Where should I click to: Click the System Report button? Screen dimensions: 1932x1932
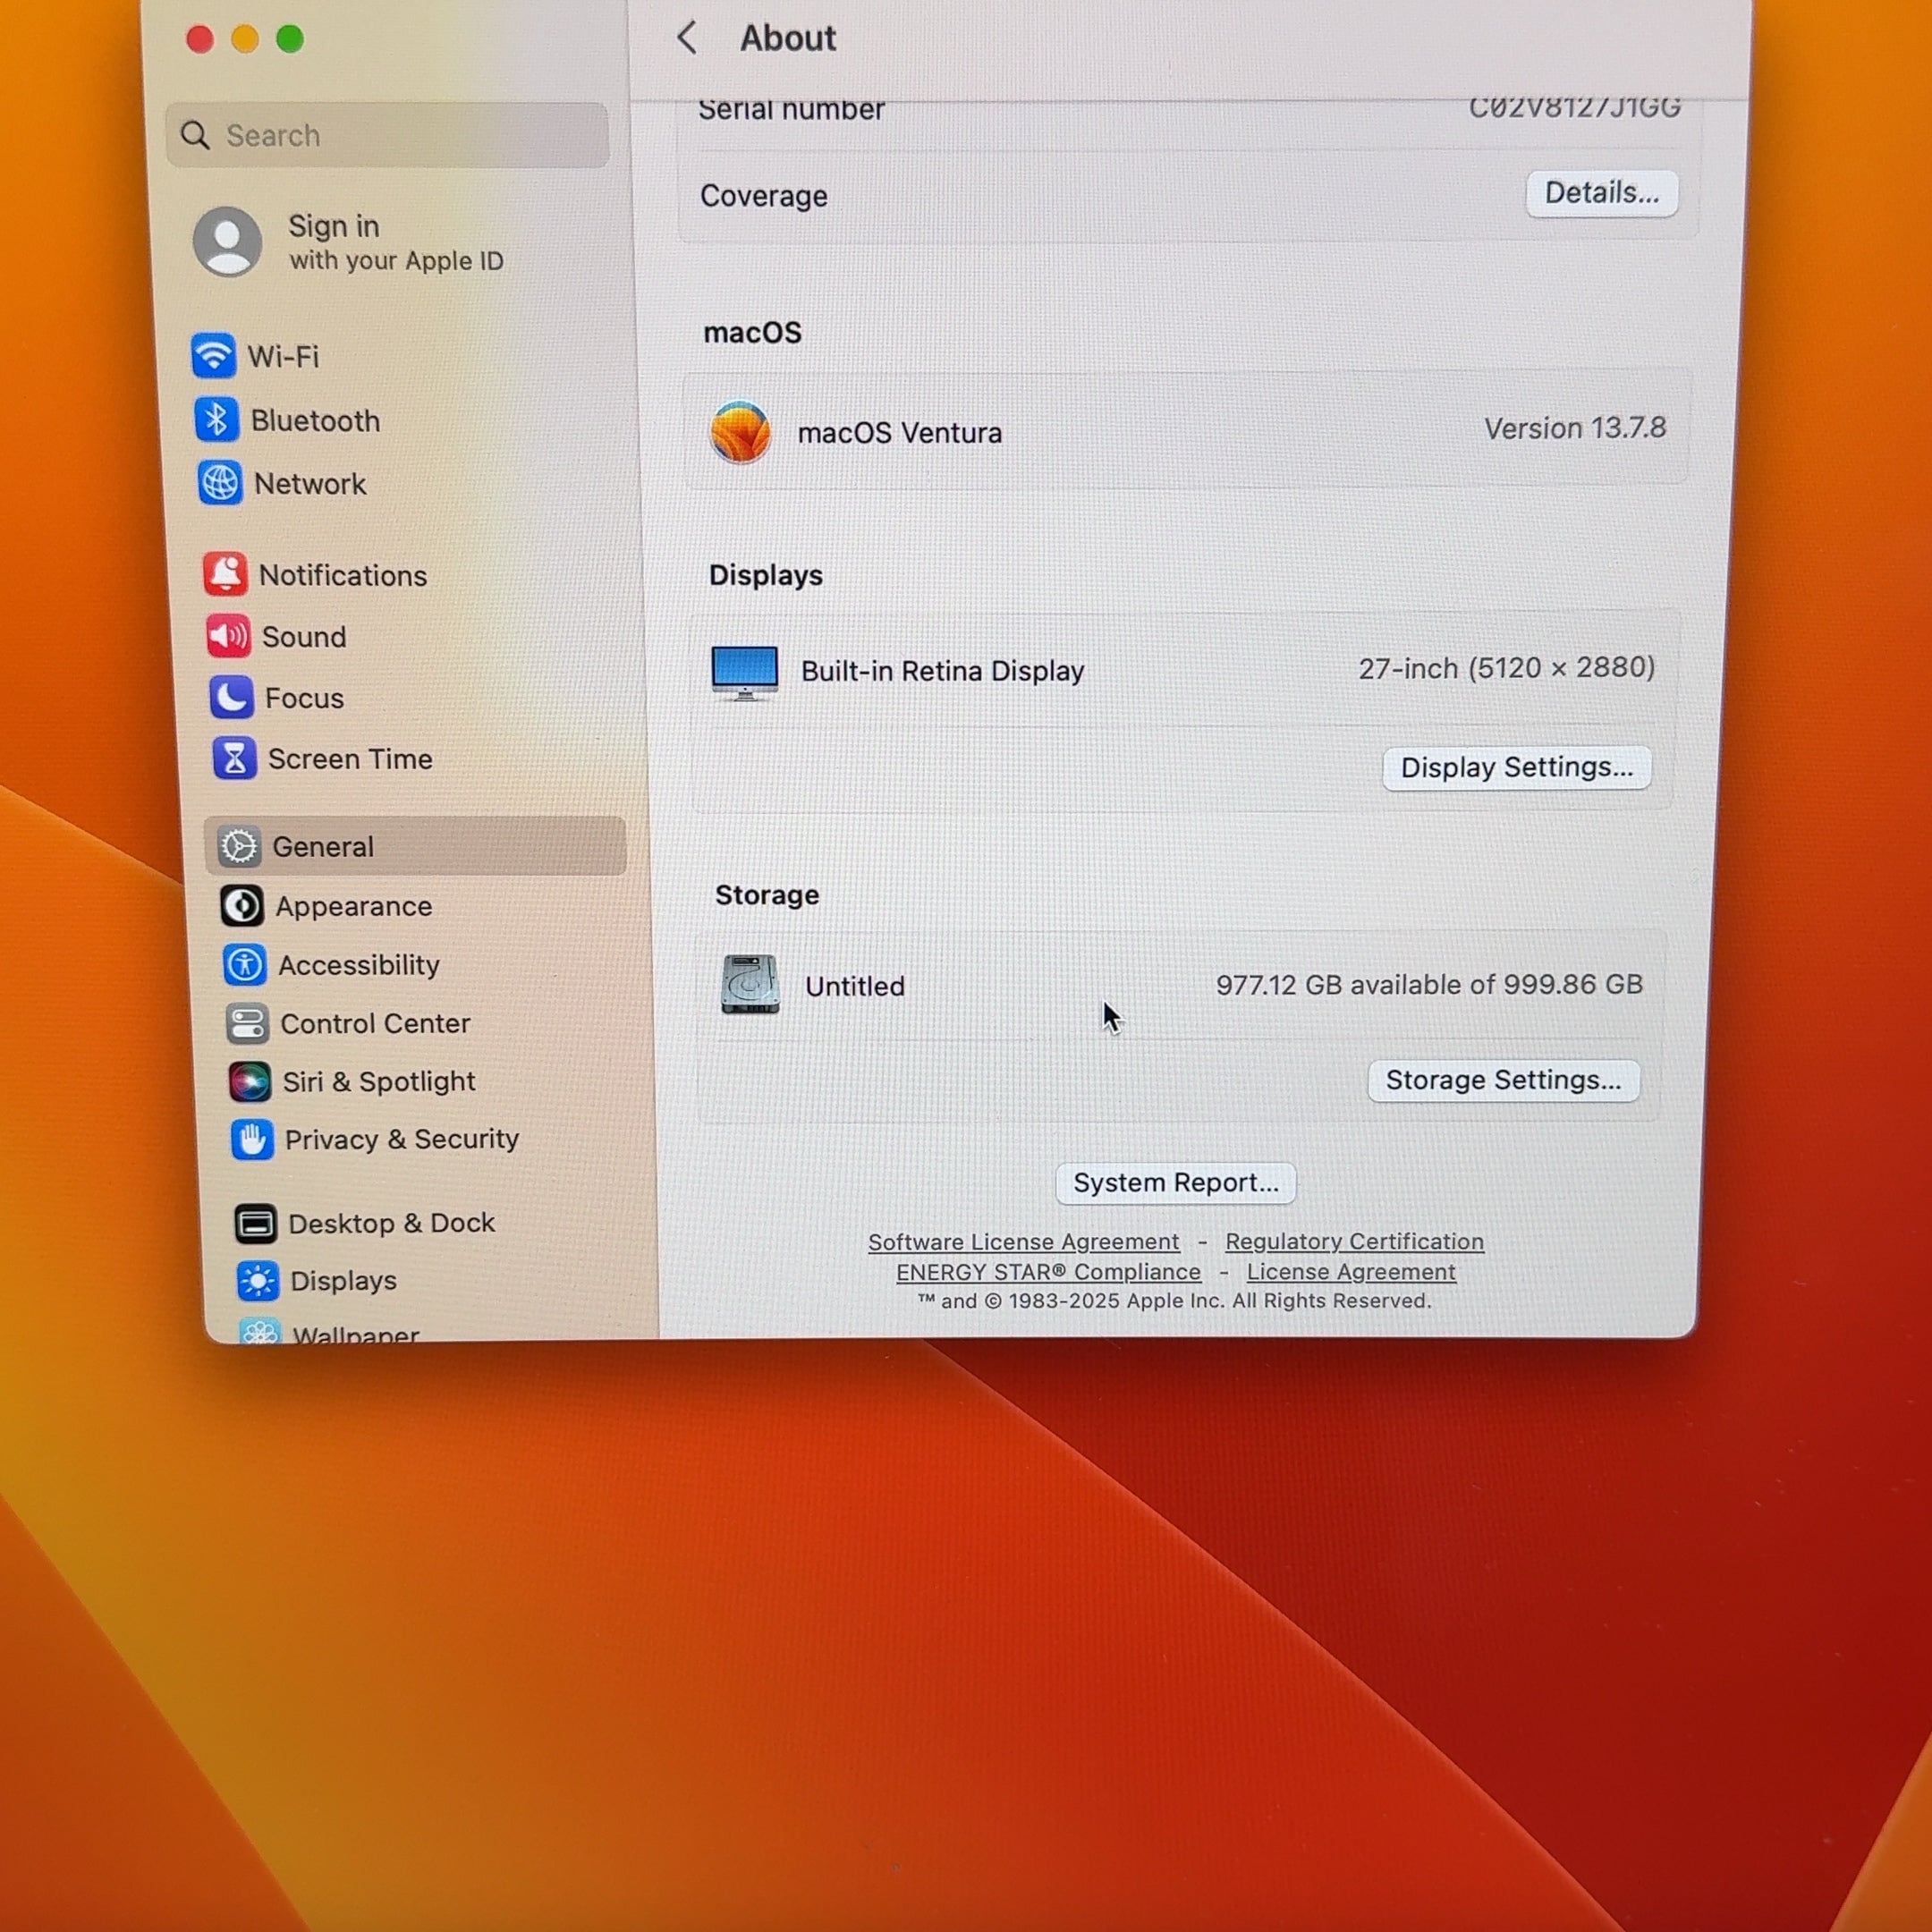point(1175,1182)
